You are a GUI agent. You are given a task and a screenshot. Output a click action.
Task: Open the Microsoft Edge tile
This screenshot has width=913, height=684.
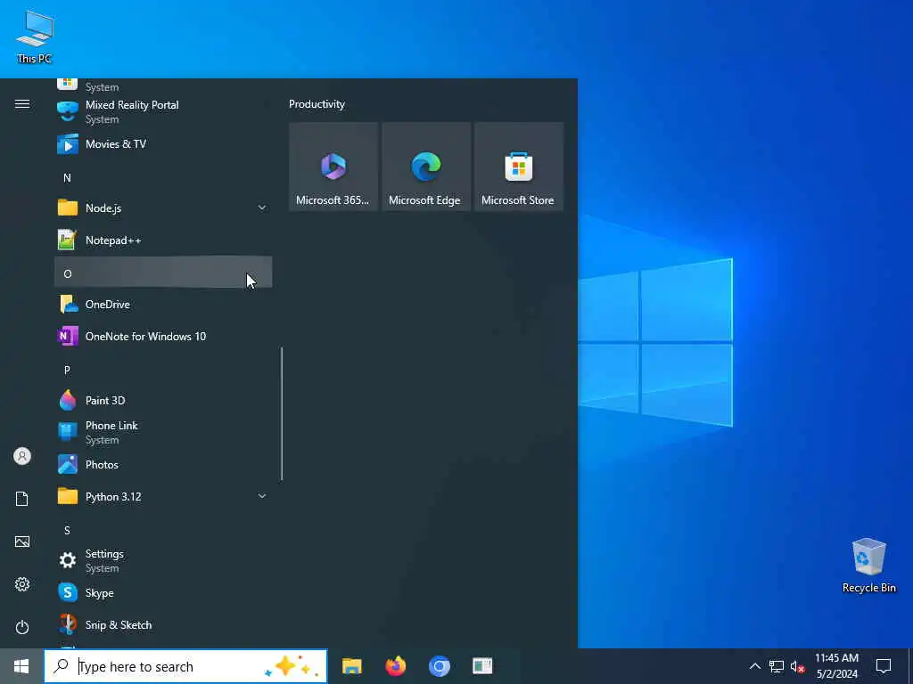[426, 167]
